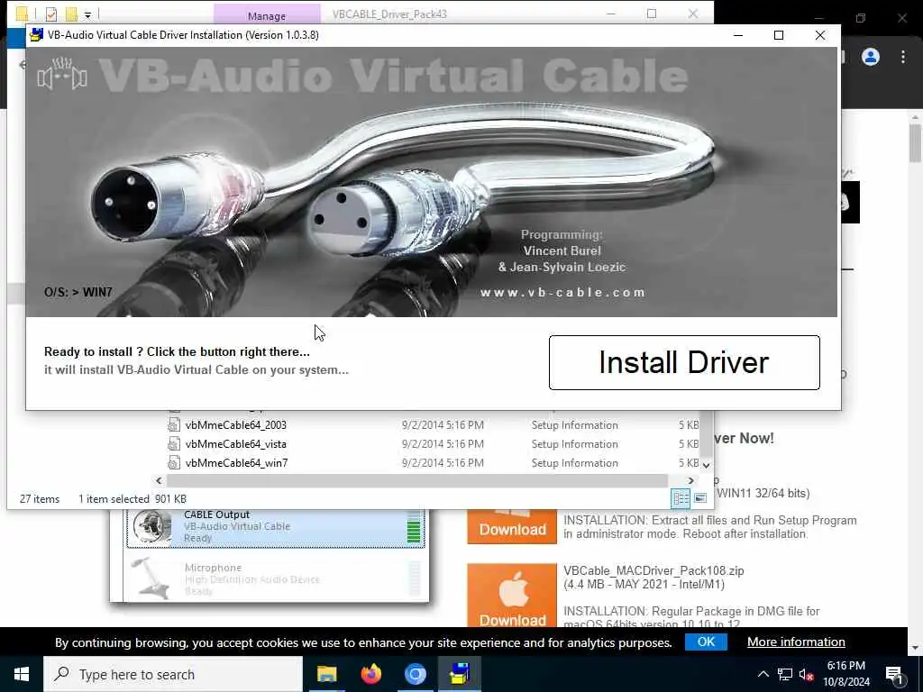
Task: Click the Explorer horizontal scrollbar track
Action: pyautogui.click(x=416, y=481)
